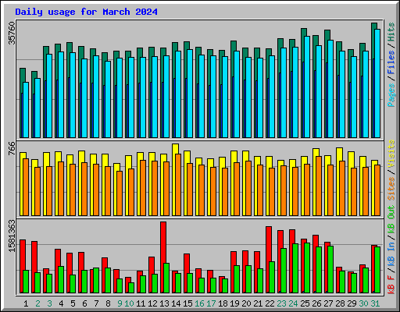Screen dimensions: 400x312
Task: Click day label 14 on x-axis
Action: pyautogui.click(x=176, y=303)
